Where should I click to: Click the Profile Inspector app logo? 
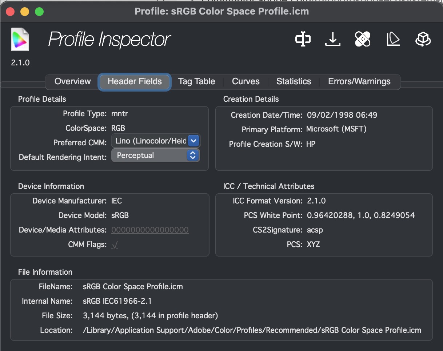point(20,39)
